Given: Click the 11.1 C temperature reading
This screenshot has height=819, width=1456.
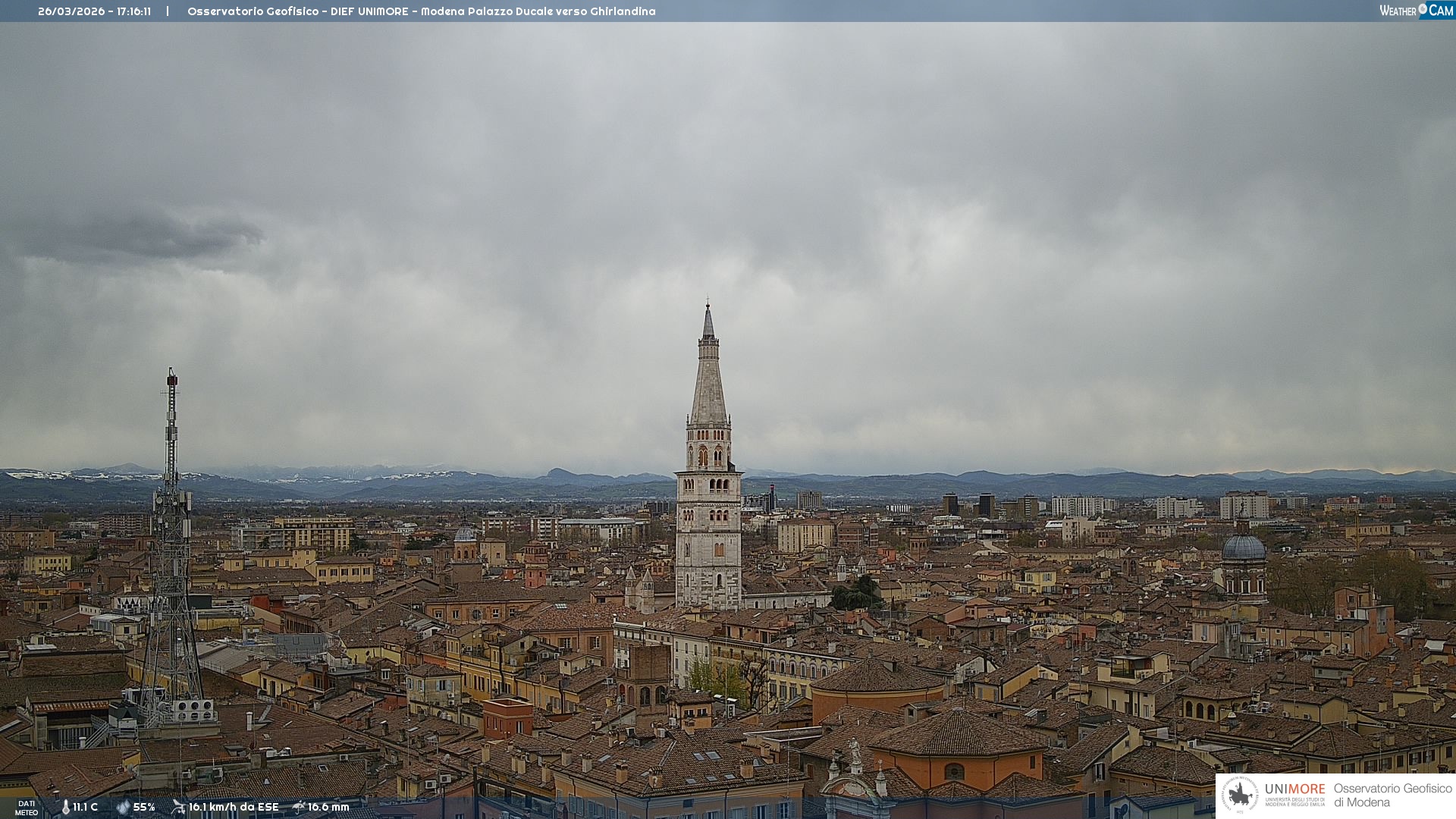Looking at the screenshot, I should [86, 807].
